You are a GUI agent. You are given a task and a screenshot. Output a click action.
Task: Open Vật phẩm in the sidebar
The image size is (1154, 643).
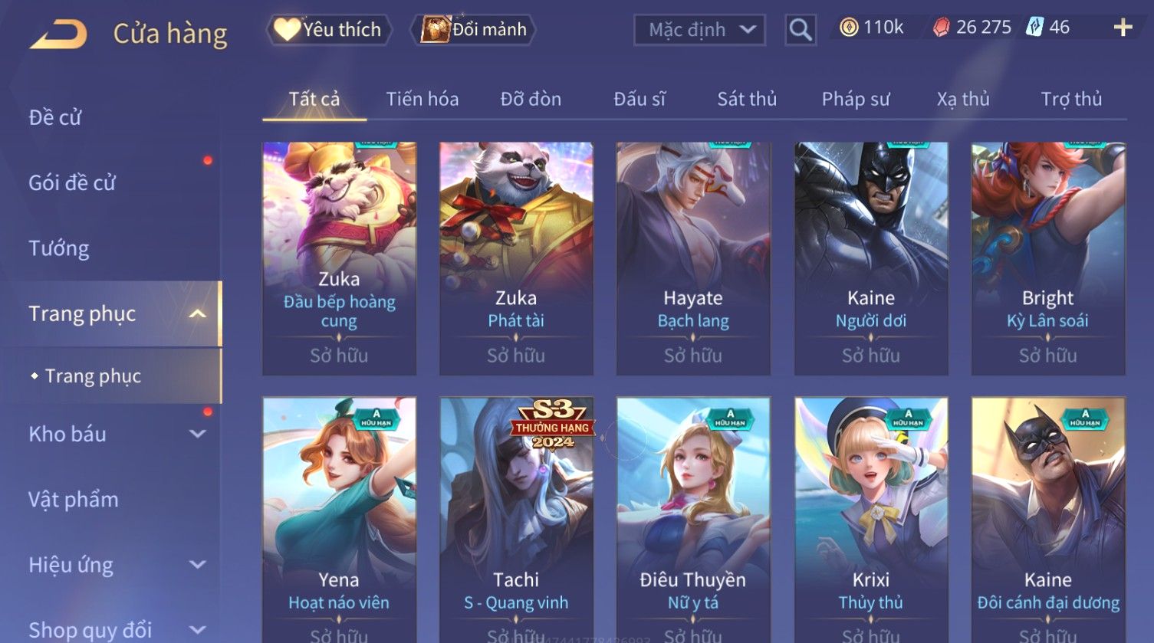pos(74,500)
